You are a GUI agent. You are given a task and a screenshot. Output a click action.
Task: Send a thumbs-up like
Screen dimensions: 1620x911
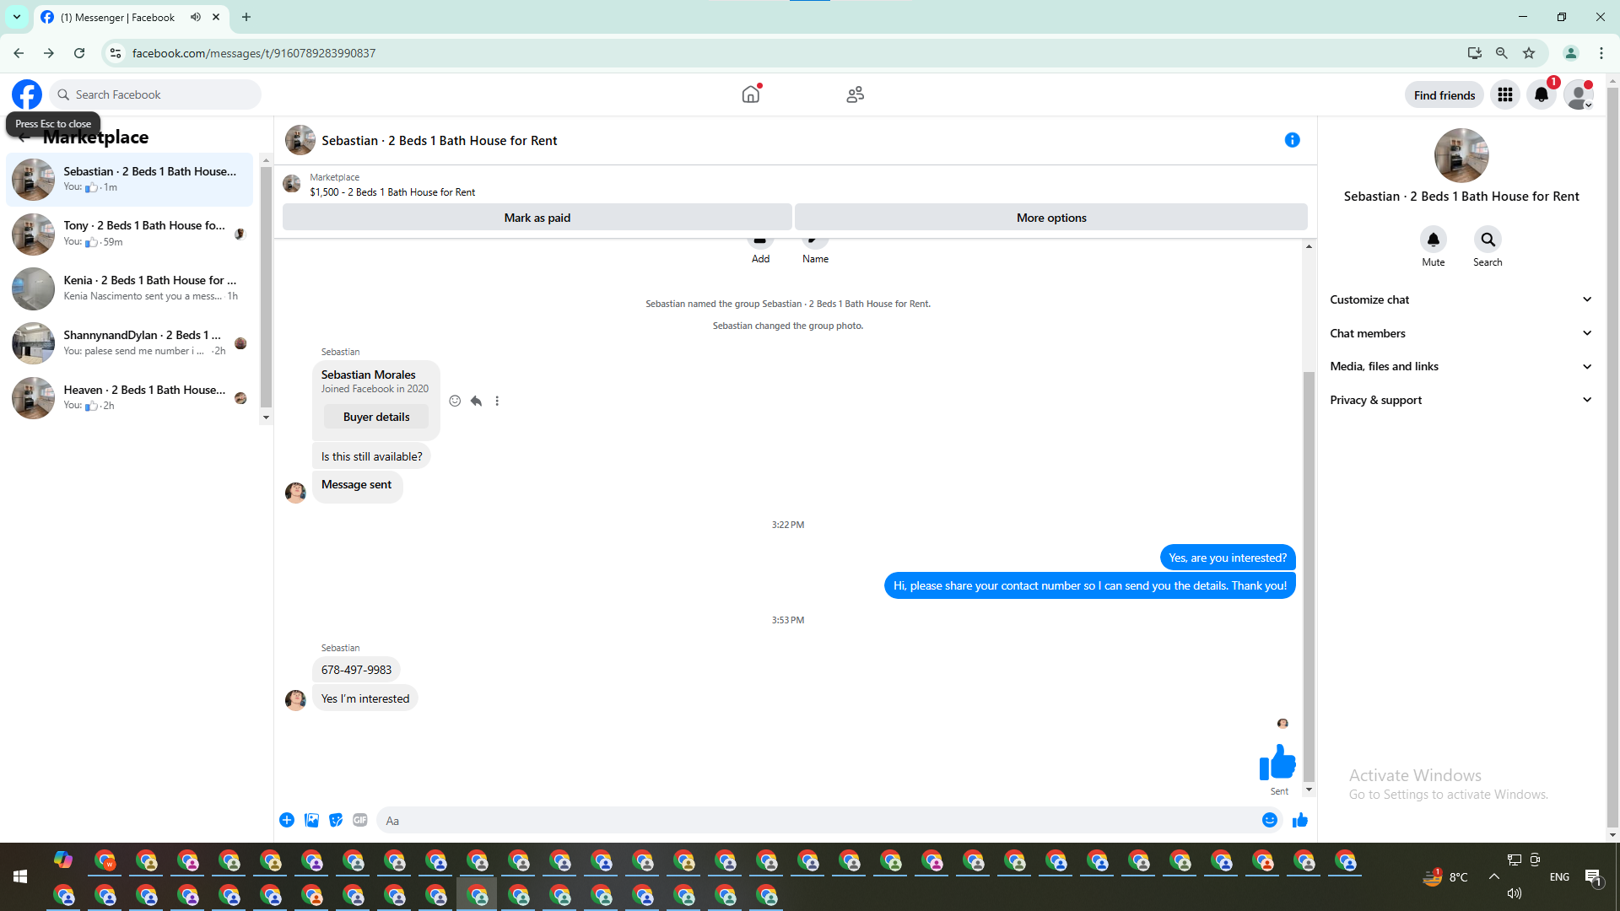pos(1299,820)
